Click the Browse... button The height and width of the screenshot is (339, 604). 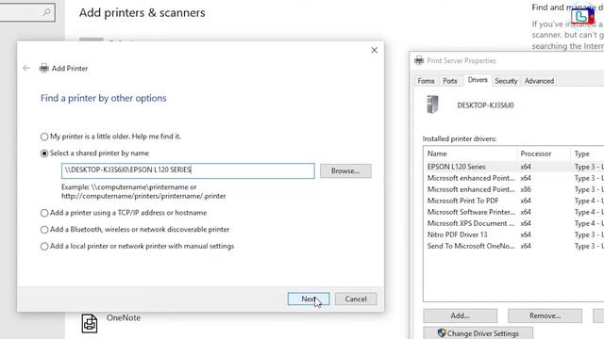[345, 170]
